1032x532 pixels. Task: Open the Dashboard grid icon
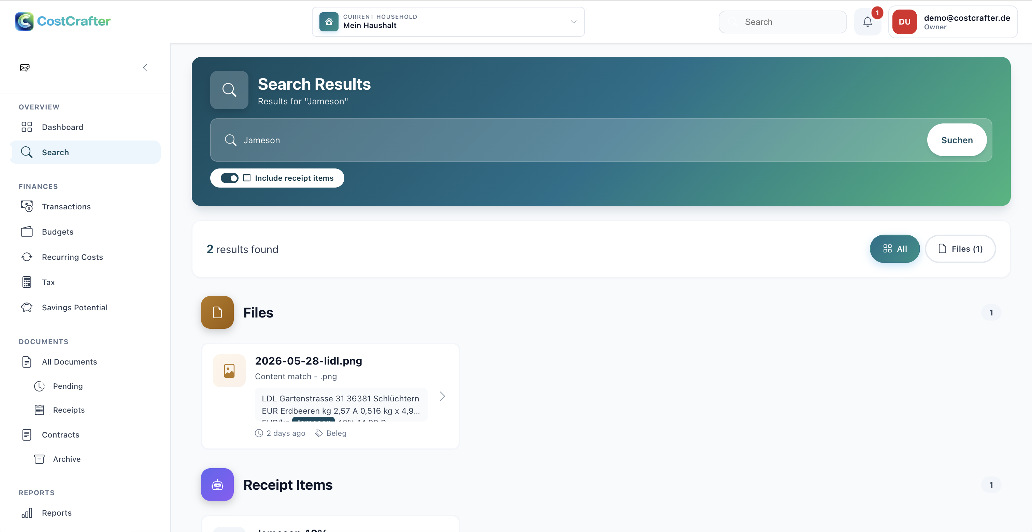pyautogui.click(x=27, y=127)
